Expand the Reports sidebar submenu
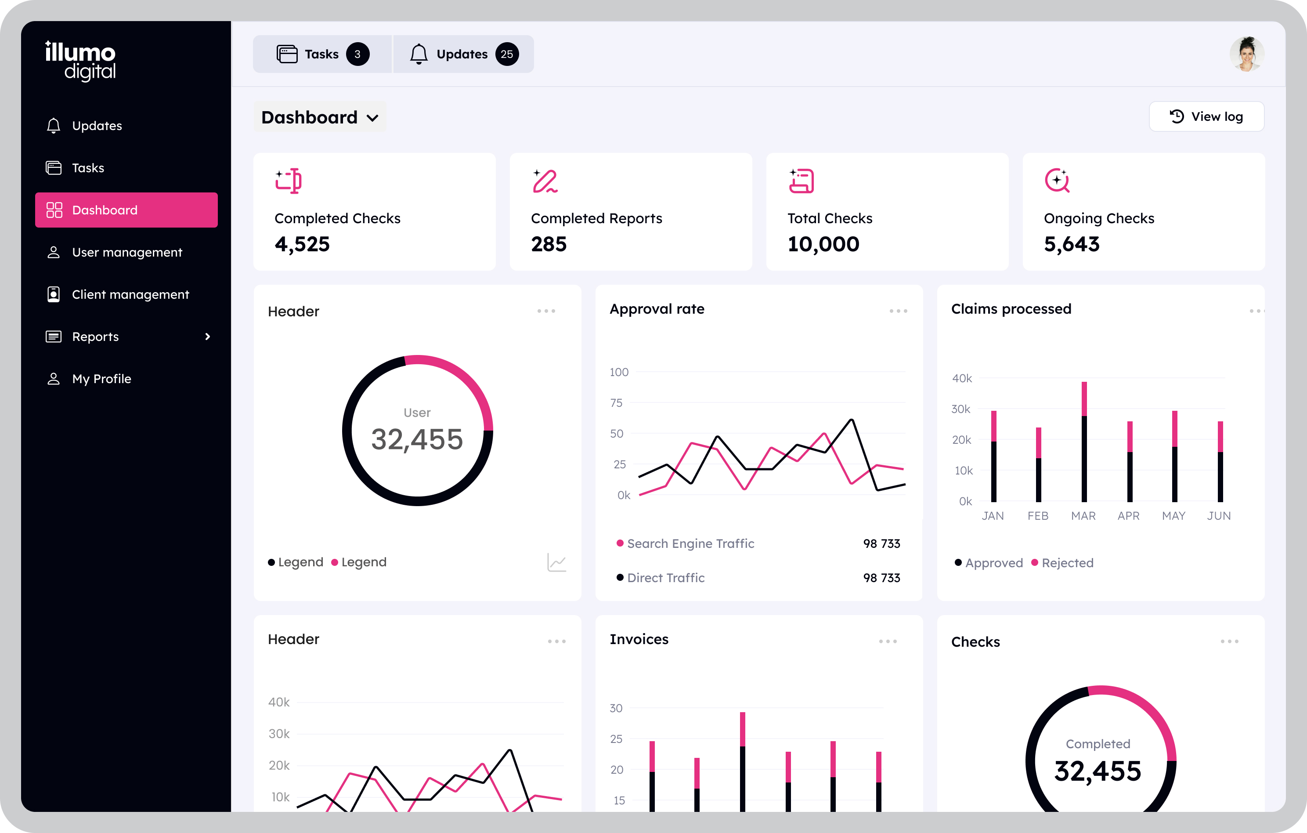The height and width of the screenshot is (833, 1307). tap(207, 337)
